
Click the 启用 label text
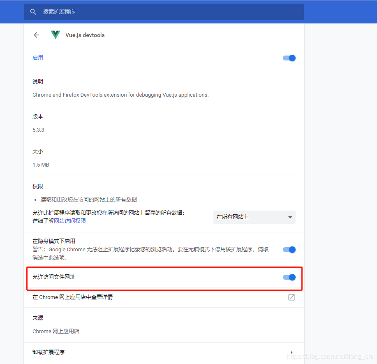coord(38,58)
